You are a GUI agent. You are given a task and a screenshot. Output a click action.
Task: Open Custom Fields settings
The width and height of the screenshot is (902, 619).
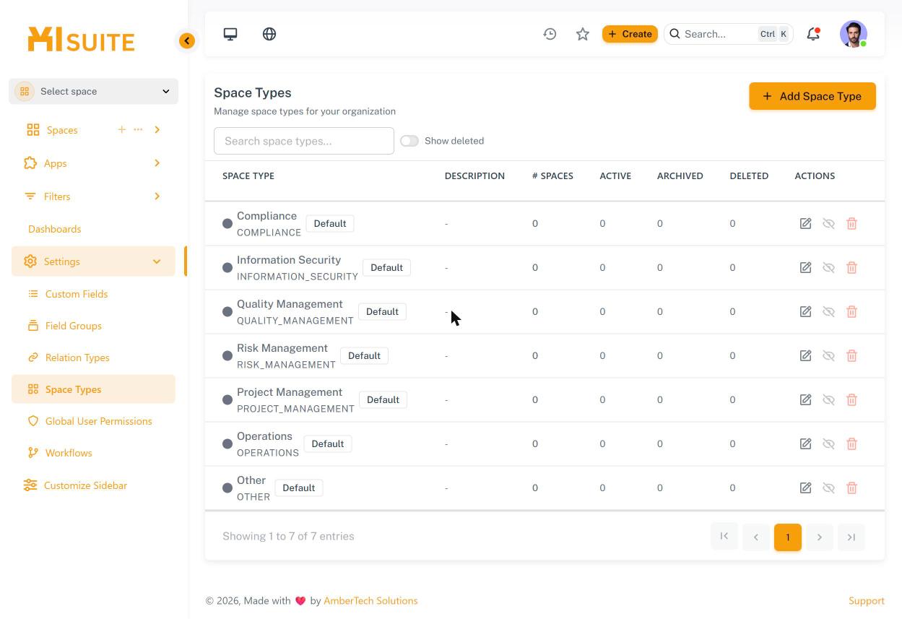pyautogui.click(x=77, y=294)
